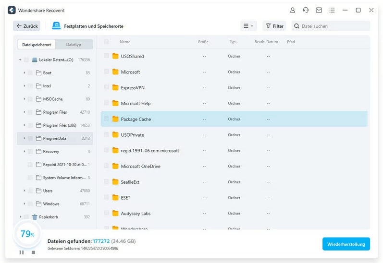Expand the Program Files (x86) node
Viewport: 383px width, 263px height.
tap(24, 125)
